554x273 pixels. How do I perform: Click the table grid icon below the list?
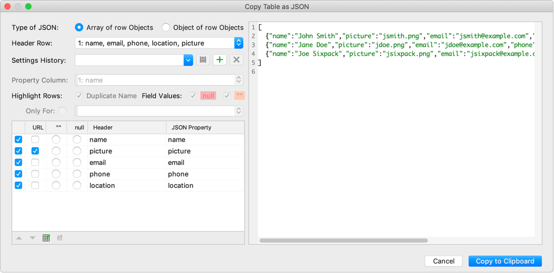[x=46, y=238]
